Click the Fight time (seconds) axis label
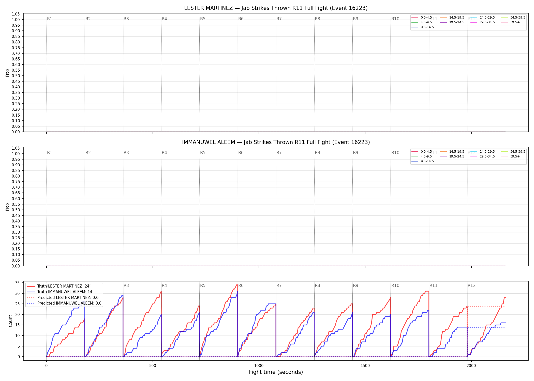 click(276, 372)
